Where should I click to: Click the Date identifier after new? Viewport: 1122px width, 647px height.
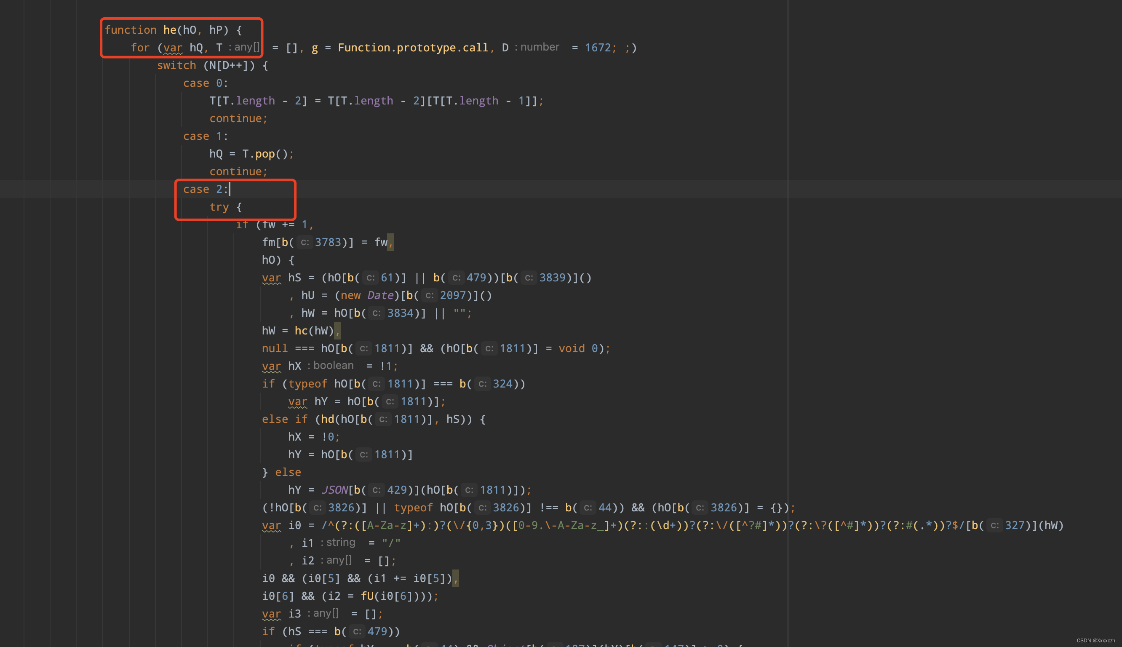point(380,296)
